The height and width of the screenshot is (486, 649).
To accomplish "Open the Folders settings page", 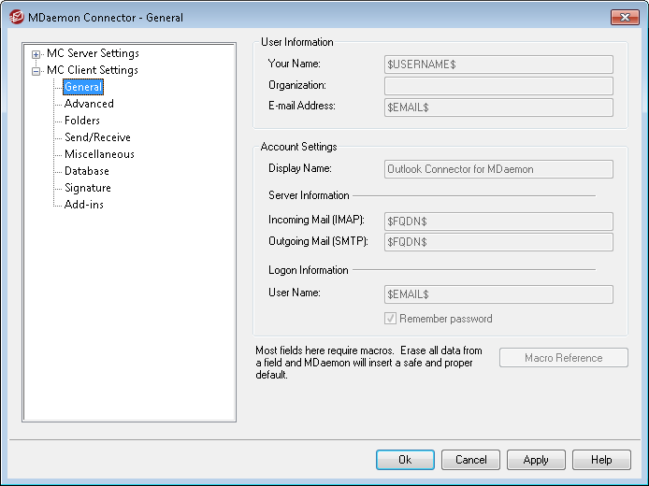I will click(x=82, y=121).
